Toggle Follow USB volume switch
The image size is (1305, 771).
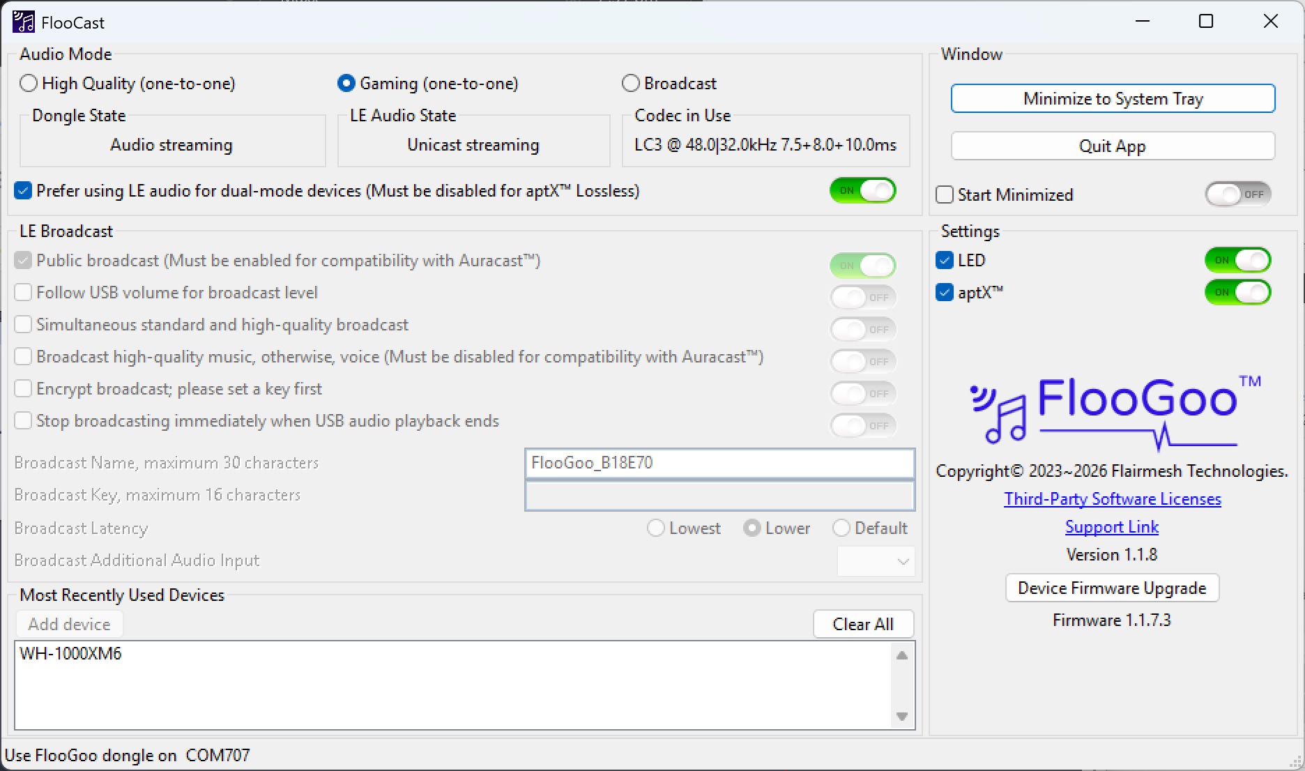pos(863,298)
